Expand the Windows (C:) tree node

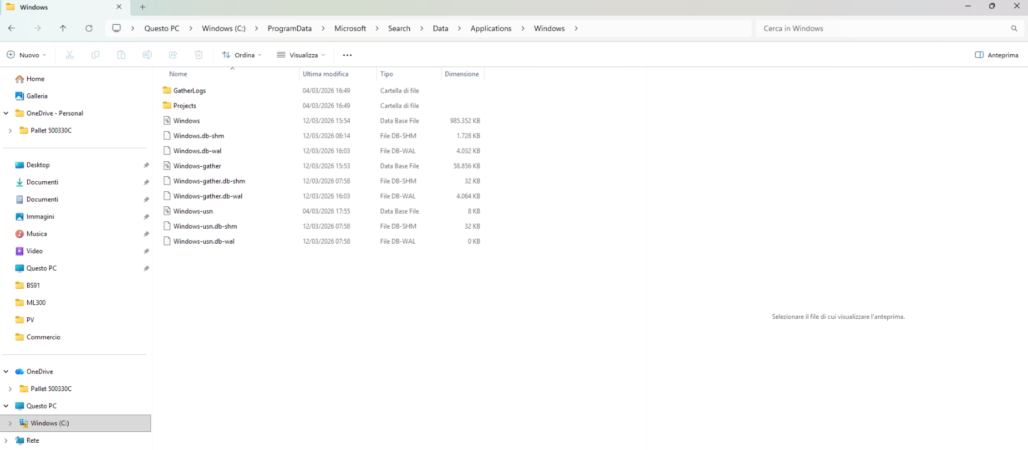click(10, 424)
